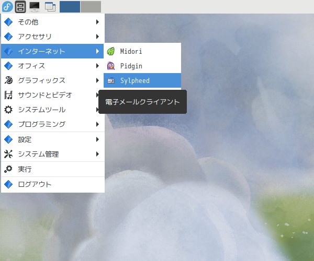This screenshot has width=314, height=261.
Task: Expand submenu arrow next to オフィス
Action: pos(97,66)
